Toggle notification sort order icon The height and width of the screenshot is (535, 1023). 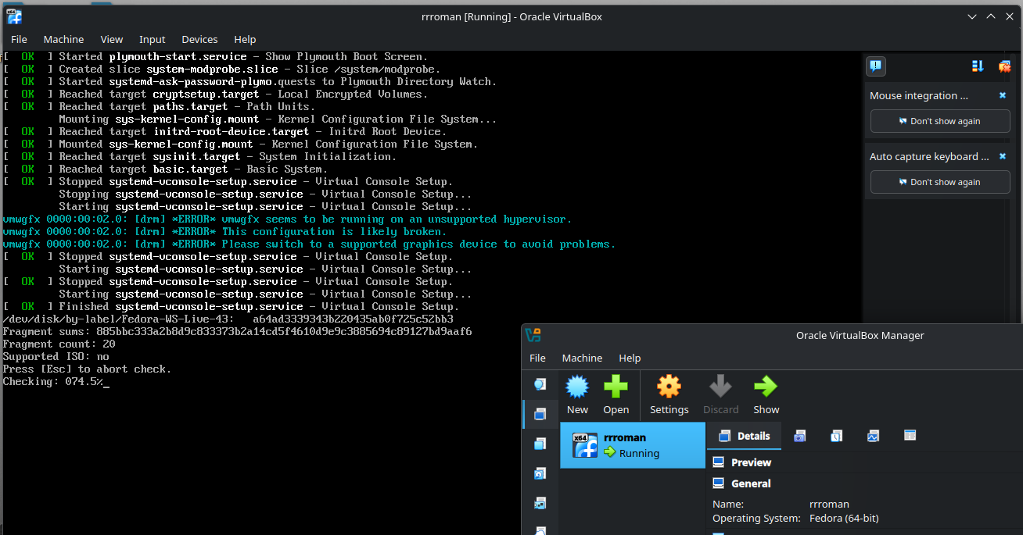978,66
